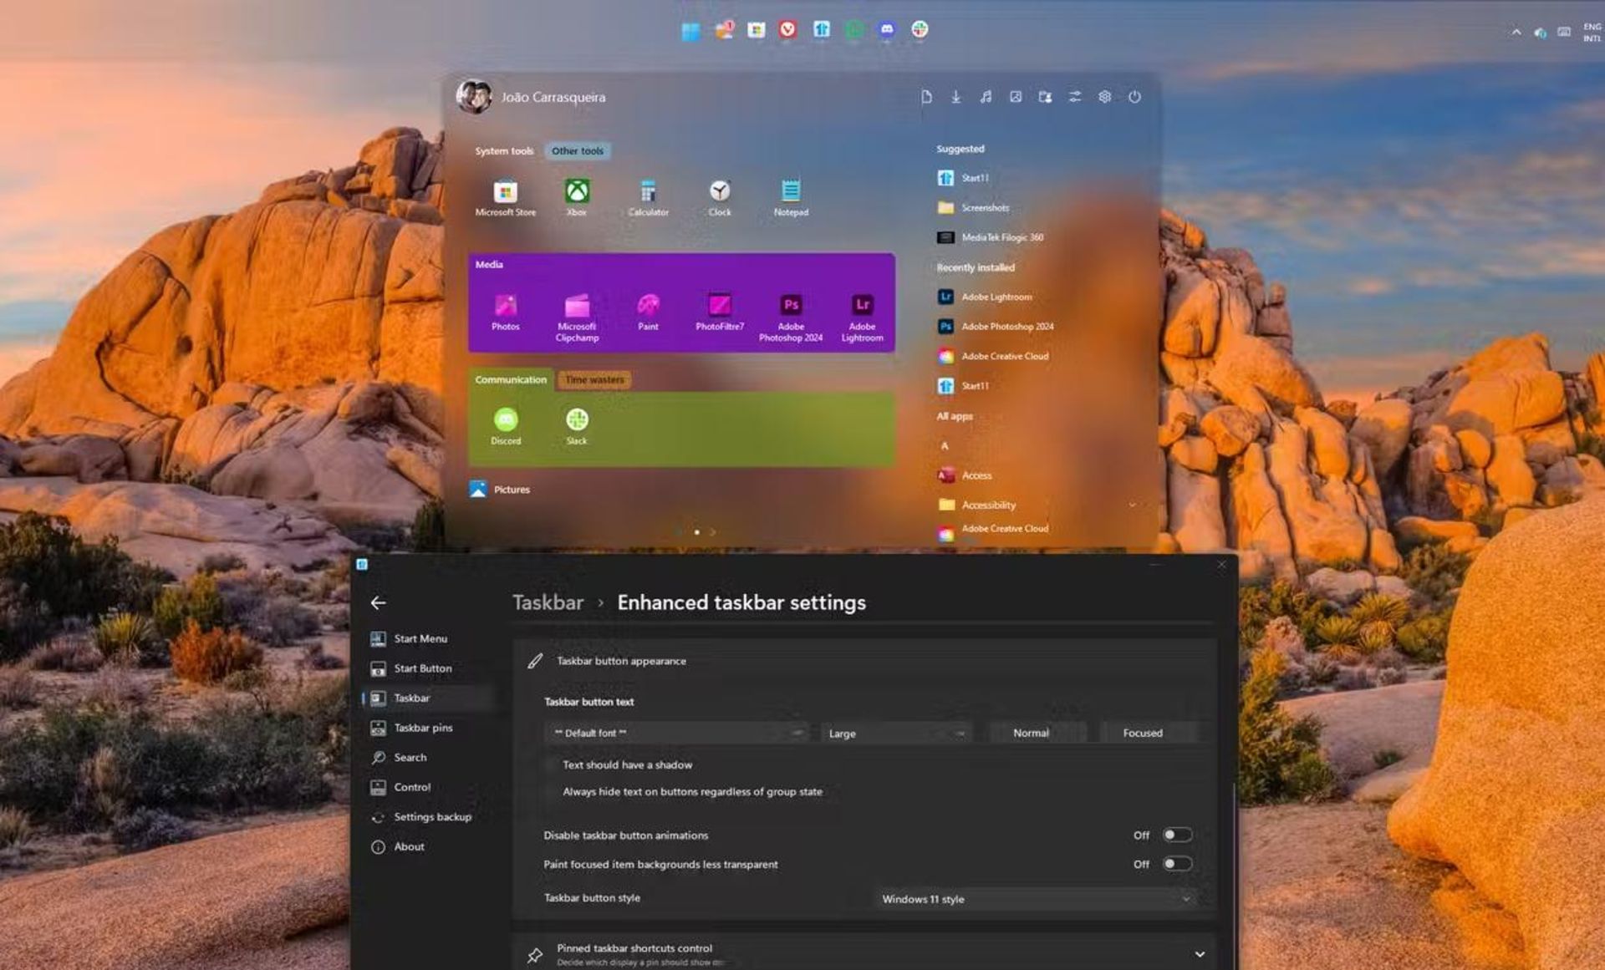Viewport: 1605px width, 970px height.
Task: Toggle Disable taskbar button animations off
Action: (1173, 835)
